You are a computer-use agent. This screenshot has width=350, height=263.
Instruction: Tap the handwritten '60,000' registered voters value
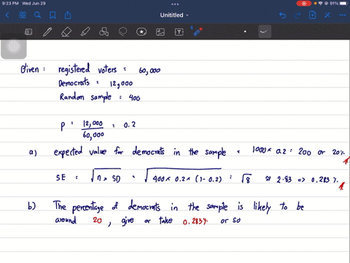(x=149, y=71)
